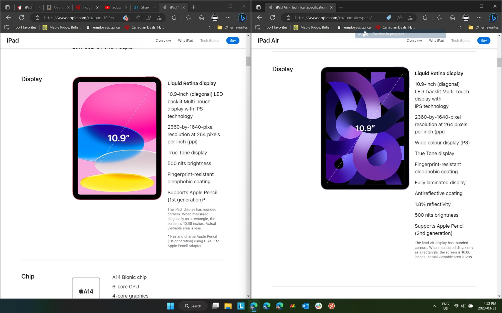Image resolution: width=502 pixels, height=313 pixels.
Task: Open Settings and more menu in right browser
Action: pyautogui.click(x=479, y=18)
